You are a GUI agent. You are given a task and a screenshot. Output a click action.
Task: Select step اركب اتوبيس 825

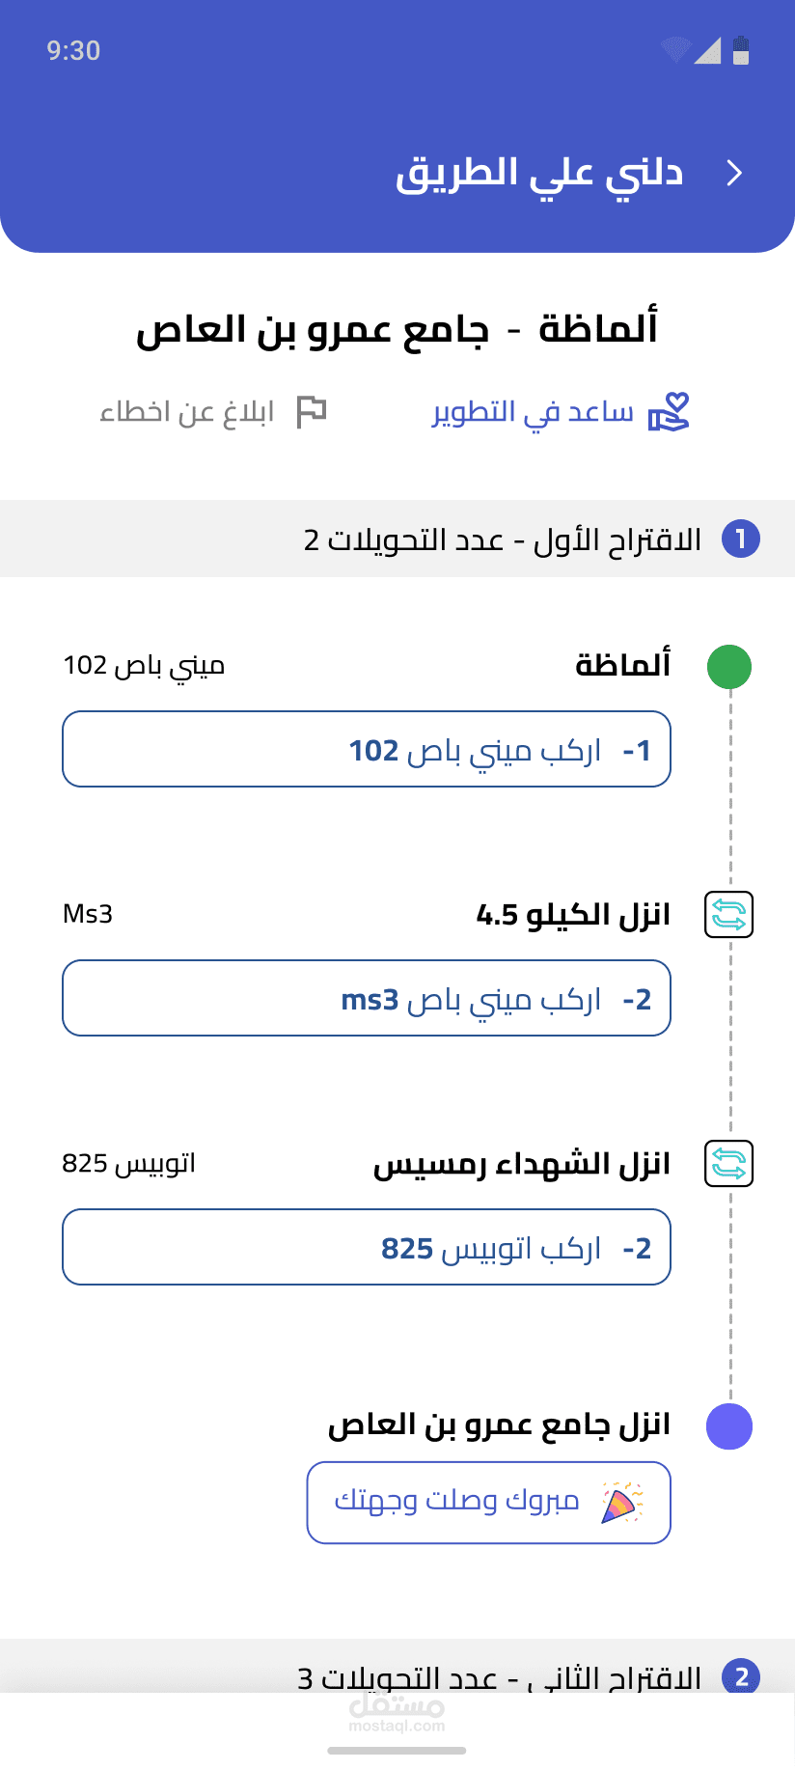click(x=367, y=1248)
